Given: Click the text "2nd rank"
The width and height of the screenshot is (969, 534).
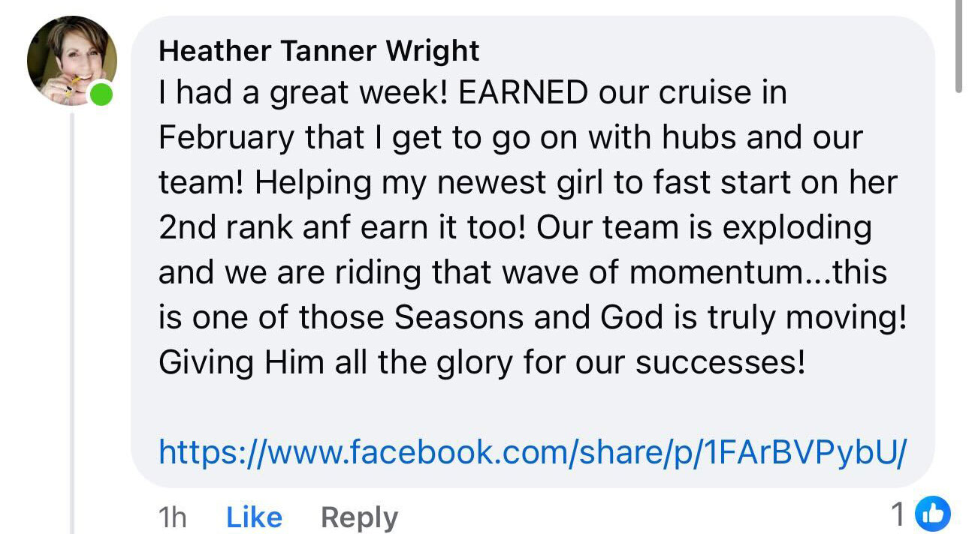Looking at the screenshot, I should (224, 228).
